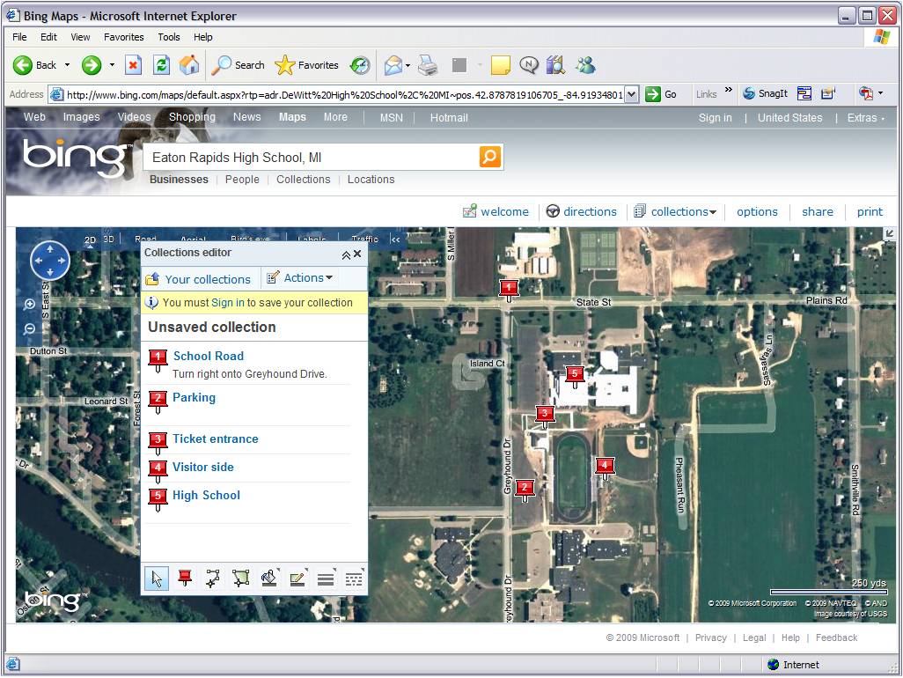This screenshot has width=903, height=678.
Task: Close the Collections editor panel
Action: 357,254
